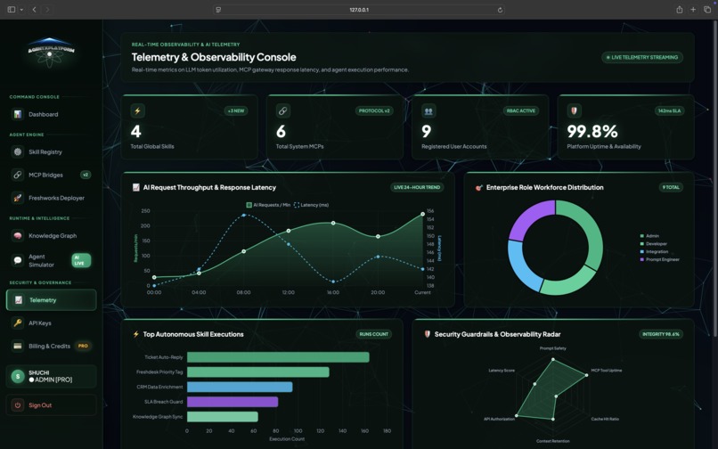
Task: Click the Knowledge Graph Sync bar
Action: 223,416
